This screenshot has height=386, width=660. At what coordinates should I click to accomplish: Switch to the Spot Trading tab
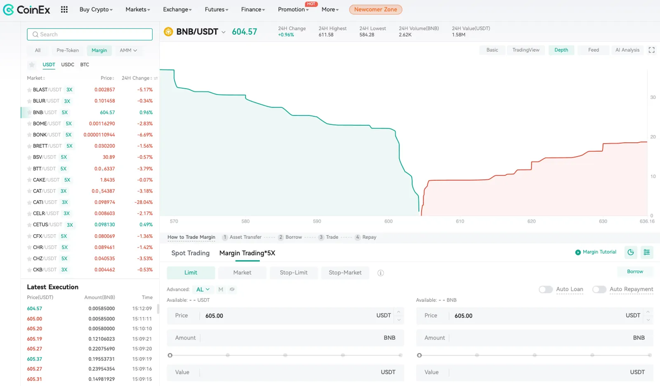(191, 253)
